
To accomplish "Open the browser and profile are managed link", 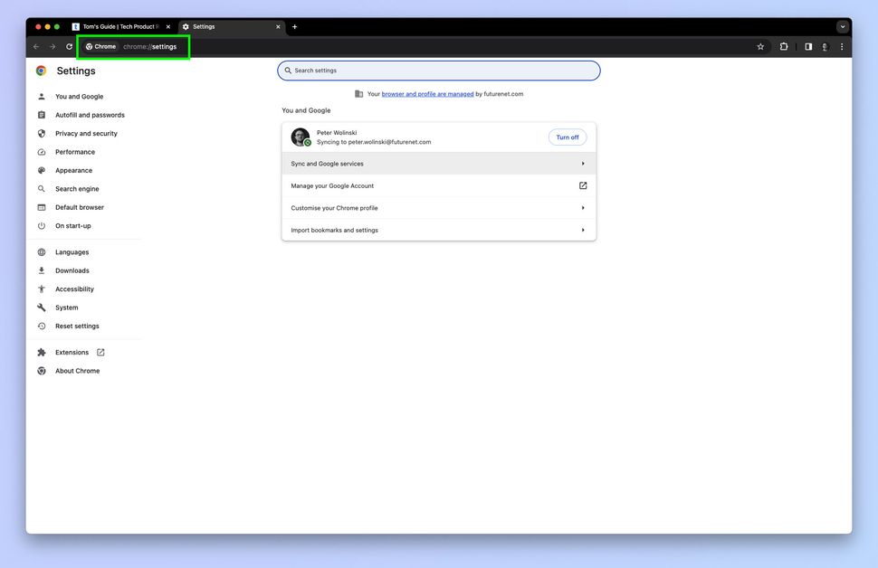I will click(x=427, y=93).
